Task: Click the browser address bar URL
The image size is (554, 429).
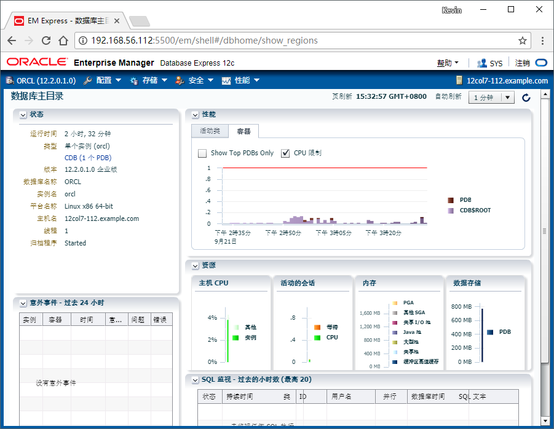Action: [x=204, y=41]
